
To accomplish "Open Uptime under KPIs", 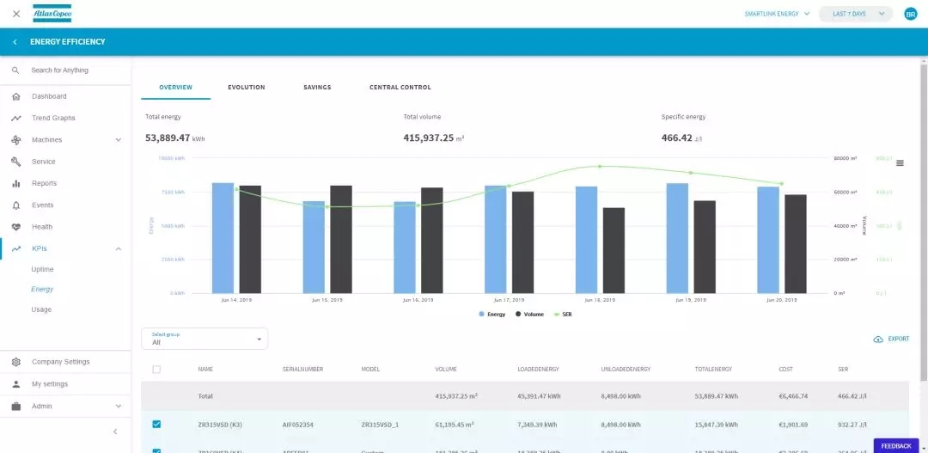I will (x=42, y=269).
